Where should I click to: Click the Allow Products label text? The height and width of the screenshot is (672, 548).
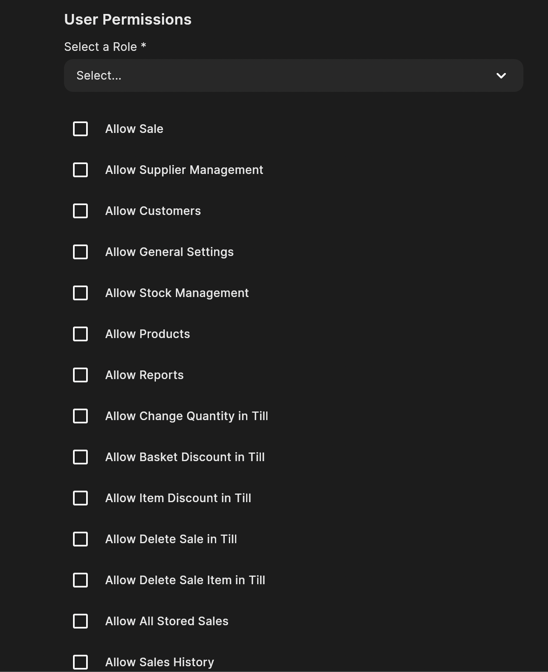click(148, 334)
